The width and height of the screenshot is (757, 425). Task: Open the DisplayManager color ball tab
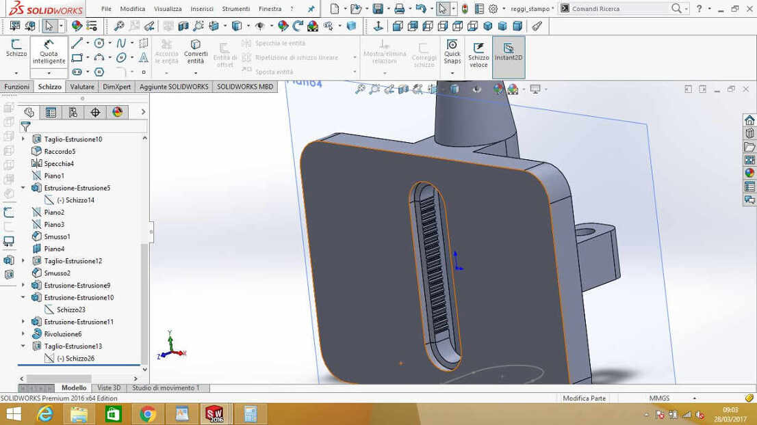point(117,112)
